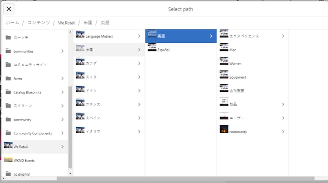Viewport: 328px width, 183px height.
Task: Select community folder icon in first column
Action: (x=8, y=119)
